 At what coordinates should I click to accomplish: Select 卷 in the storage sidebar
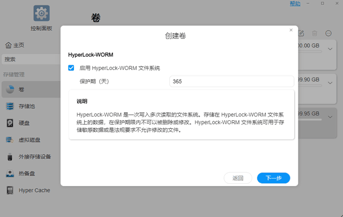tap(31, 89)
